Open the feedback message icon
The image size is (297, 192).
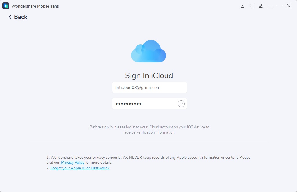point(251,6)
